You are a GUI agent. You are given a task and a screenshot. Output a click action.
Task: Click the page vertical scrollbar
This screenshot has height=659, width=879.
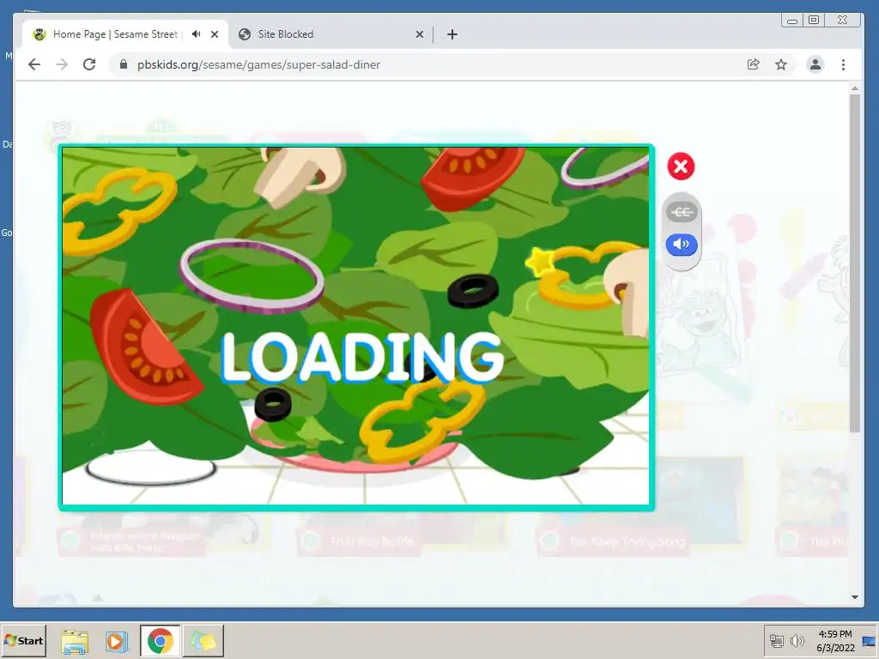(x=854, y=263)
